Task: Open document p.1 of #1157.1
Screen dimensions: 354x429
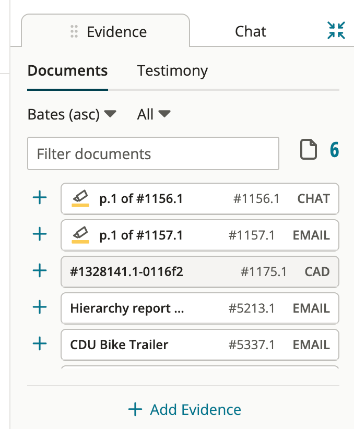Action: pyautogui.click(x=200, y=235)
